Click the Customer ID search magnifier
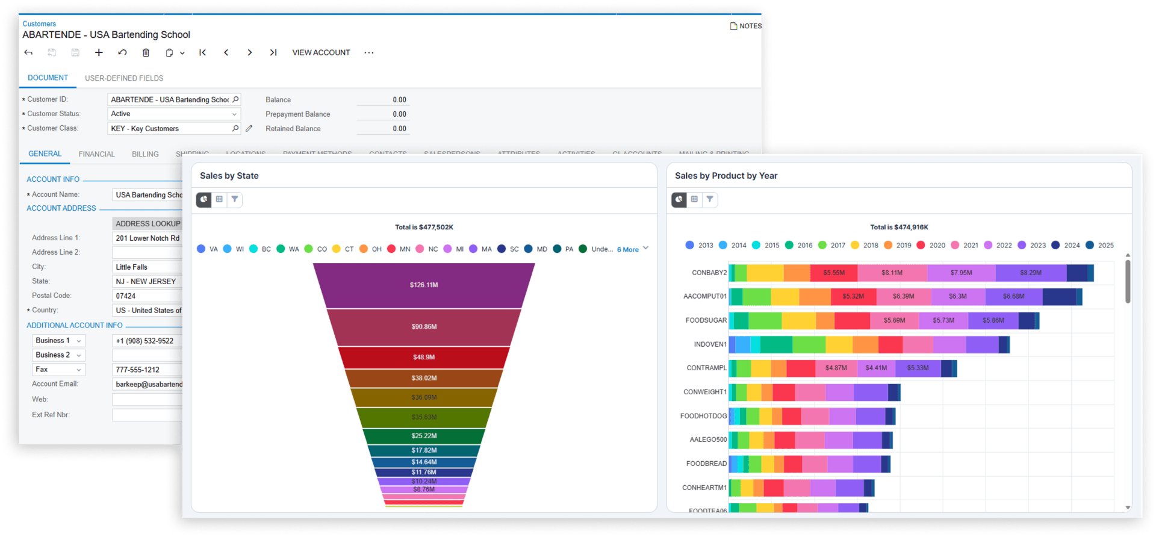Screen dimensions: 1156x537 click(235, 99)
